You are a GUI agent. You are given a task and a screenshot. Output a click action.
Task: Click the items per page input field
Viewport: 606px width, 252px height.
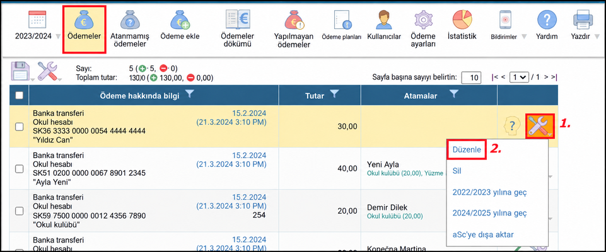(x=471, y=77)
